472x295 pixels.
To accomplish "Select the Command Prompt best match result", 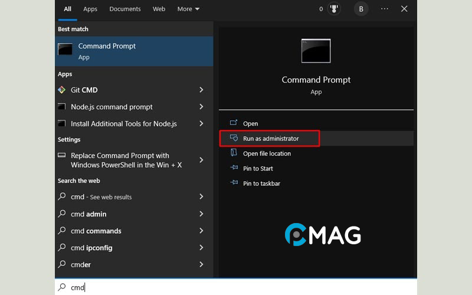I will pos(134,51).
